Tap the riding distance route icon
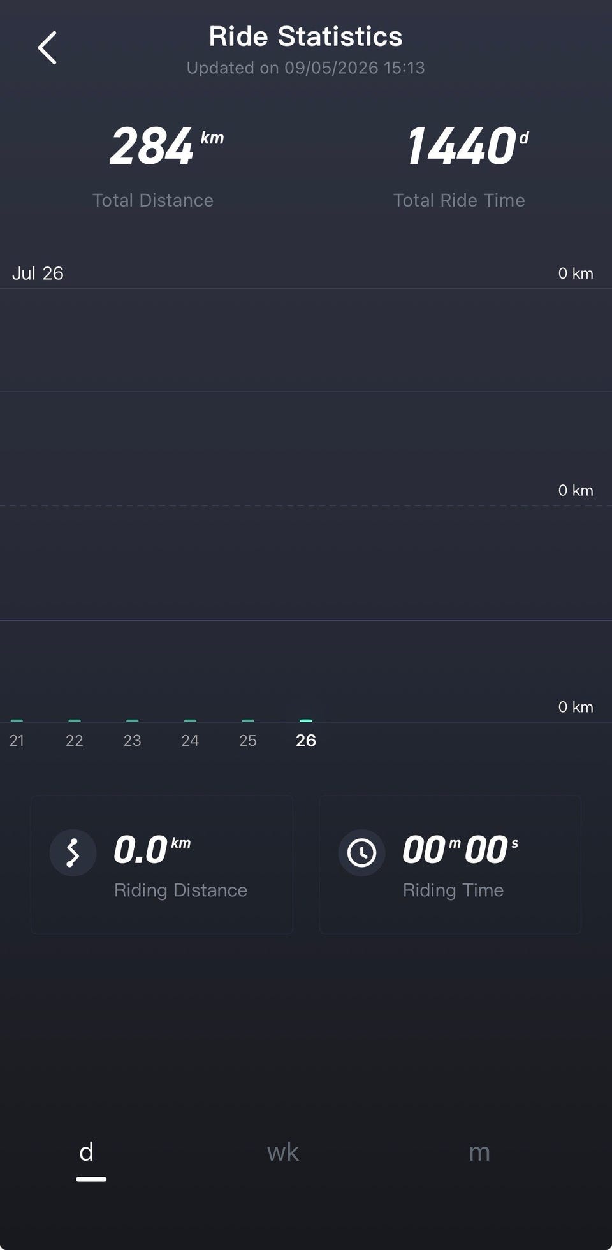This screenshot has width=612, height=1250. tap(73, 852)
